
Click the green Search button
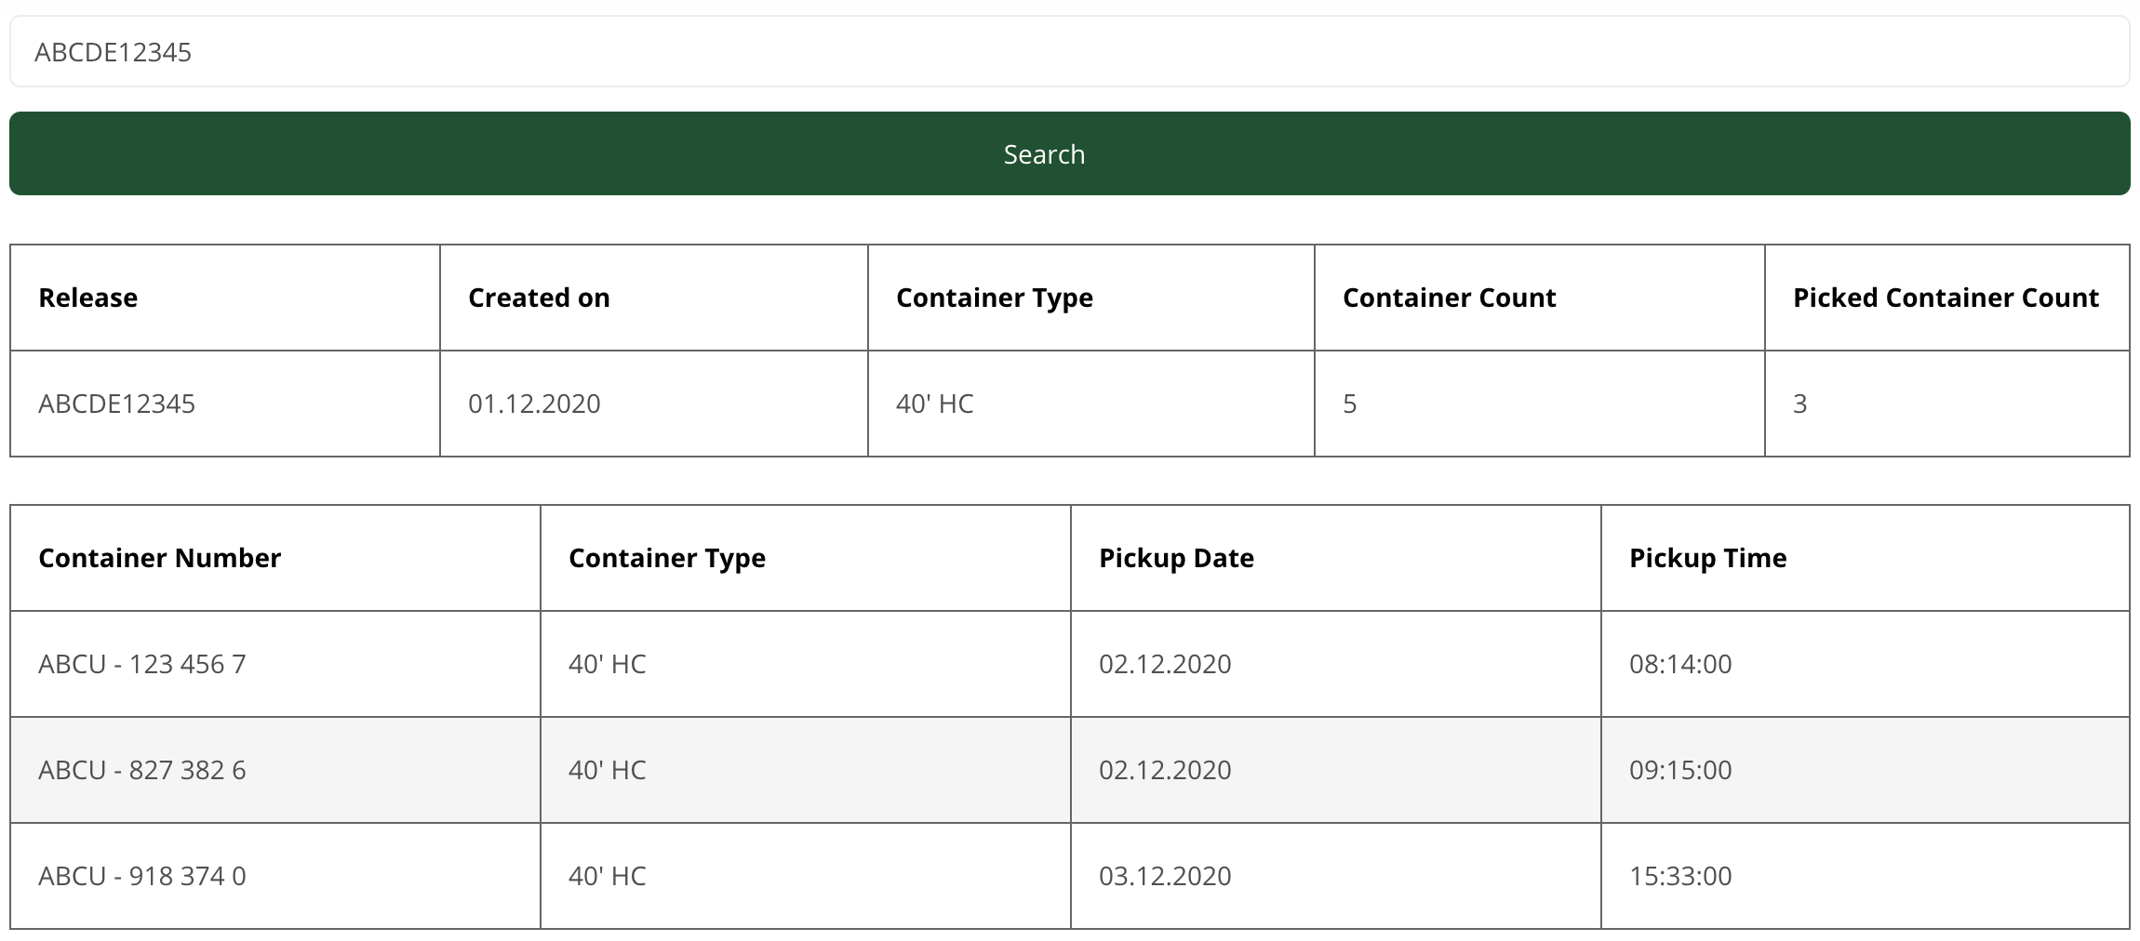coord(1069,153)
